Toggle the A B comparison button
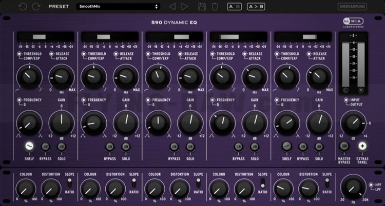Image resolution: width=385 pixels, height=206 pixels. (x=234, y=7)
